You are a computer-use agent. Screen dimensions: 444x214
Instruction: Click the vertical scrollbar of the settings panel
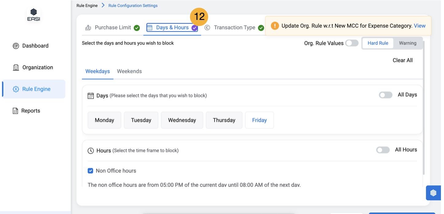424,107
